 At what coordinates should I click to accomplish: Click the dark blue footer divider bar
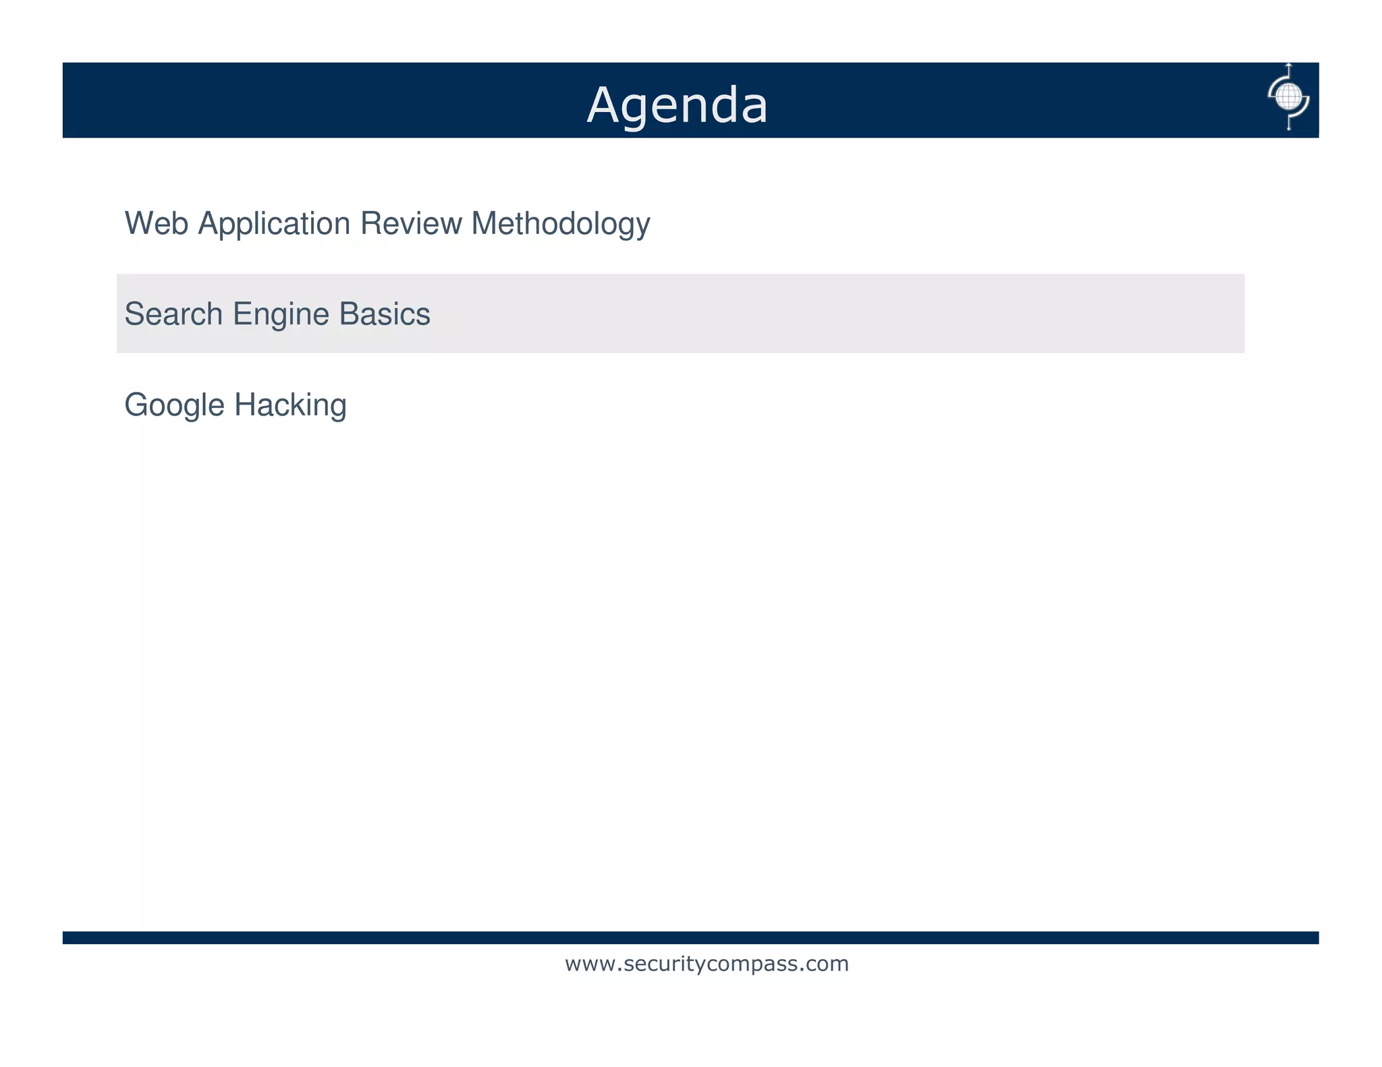690,938
